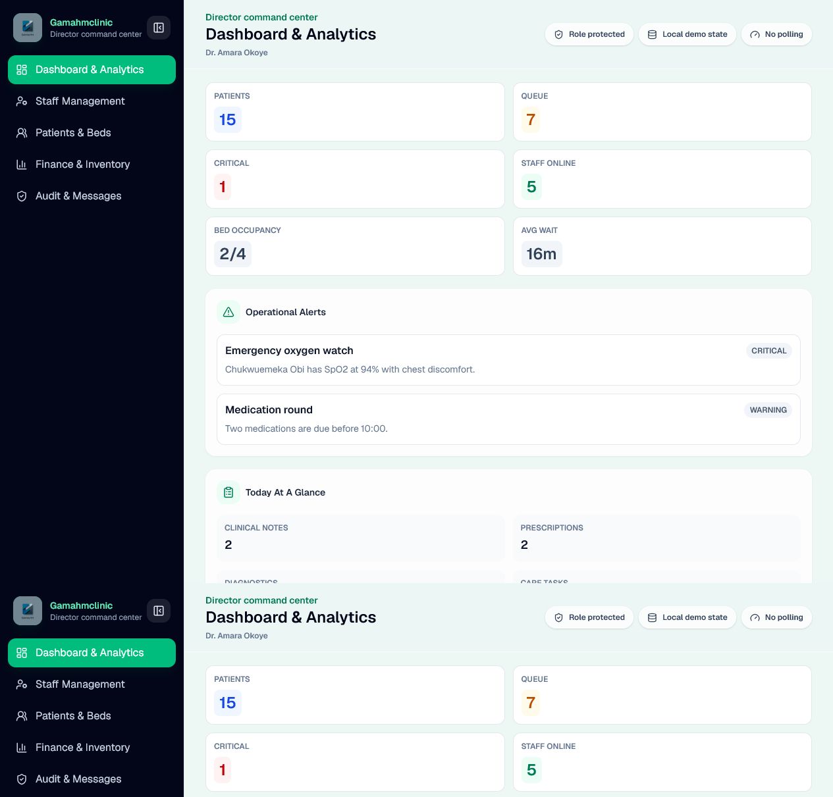Click the clipboard icon next to Today At A Glance

point(228,492)
